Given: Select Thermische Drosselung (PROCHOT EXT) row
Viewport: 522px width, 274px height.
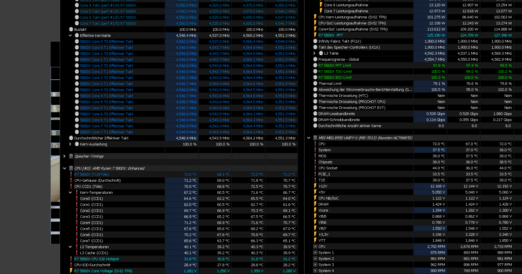Looking at the screenshot, I should [413, 108].
